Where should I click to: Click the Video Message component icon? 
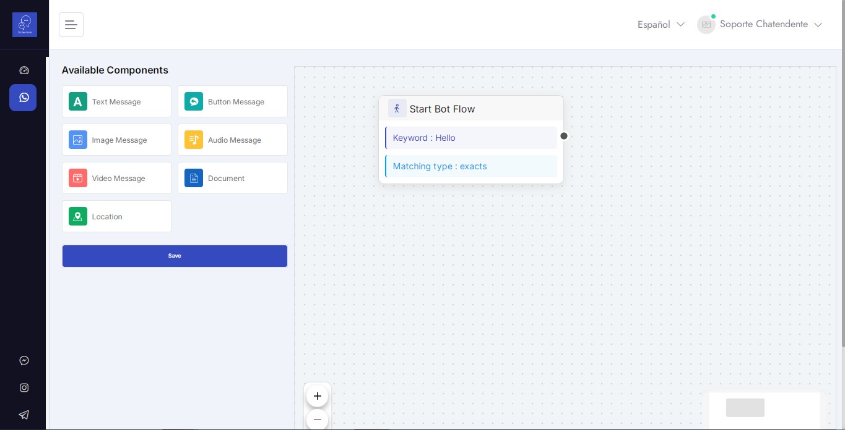[x=77, y=179]
